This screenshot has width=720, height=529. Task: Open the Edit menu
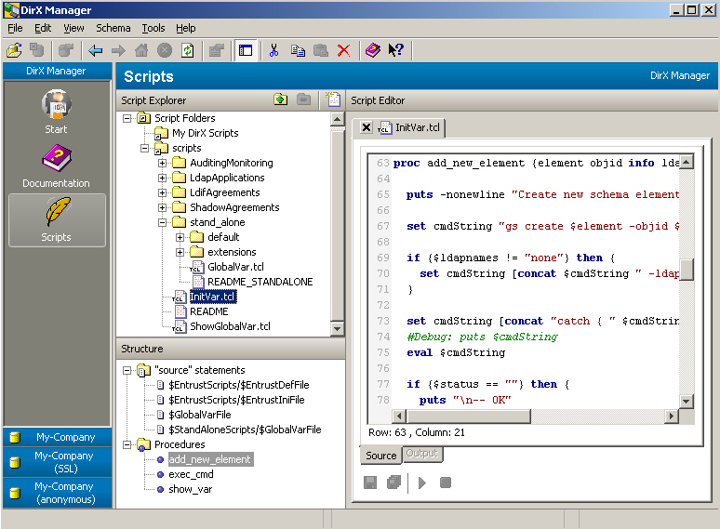(x=43, y=28)
